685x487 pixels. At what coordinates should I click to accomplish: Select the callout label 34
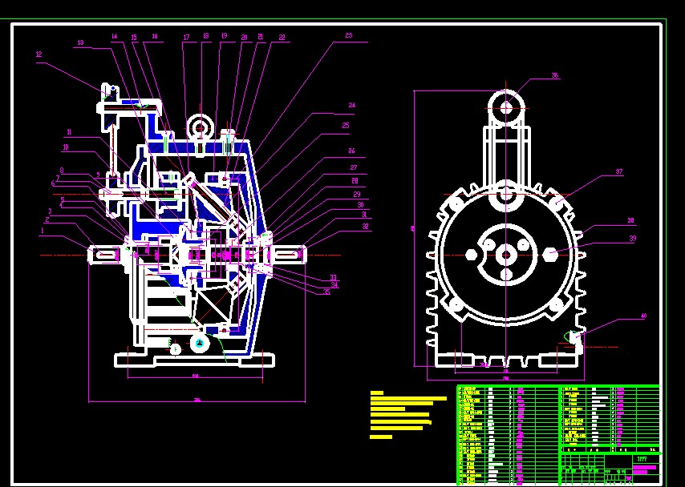(334, 285)
